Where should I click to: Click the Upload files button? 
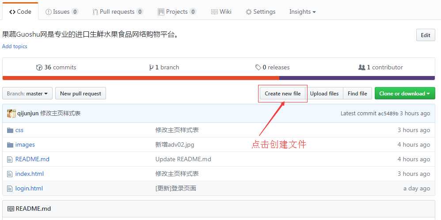tap(324, 93)
